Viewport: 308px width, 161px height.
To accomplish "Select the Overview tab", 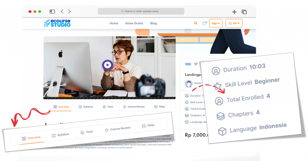I will 61,107.
